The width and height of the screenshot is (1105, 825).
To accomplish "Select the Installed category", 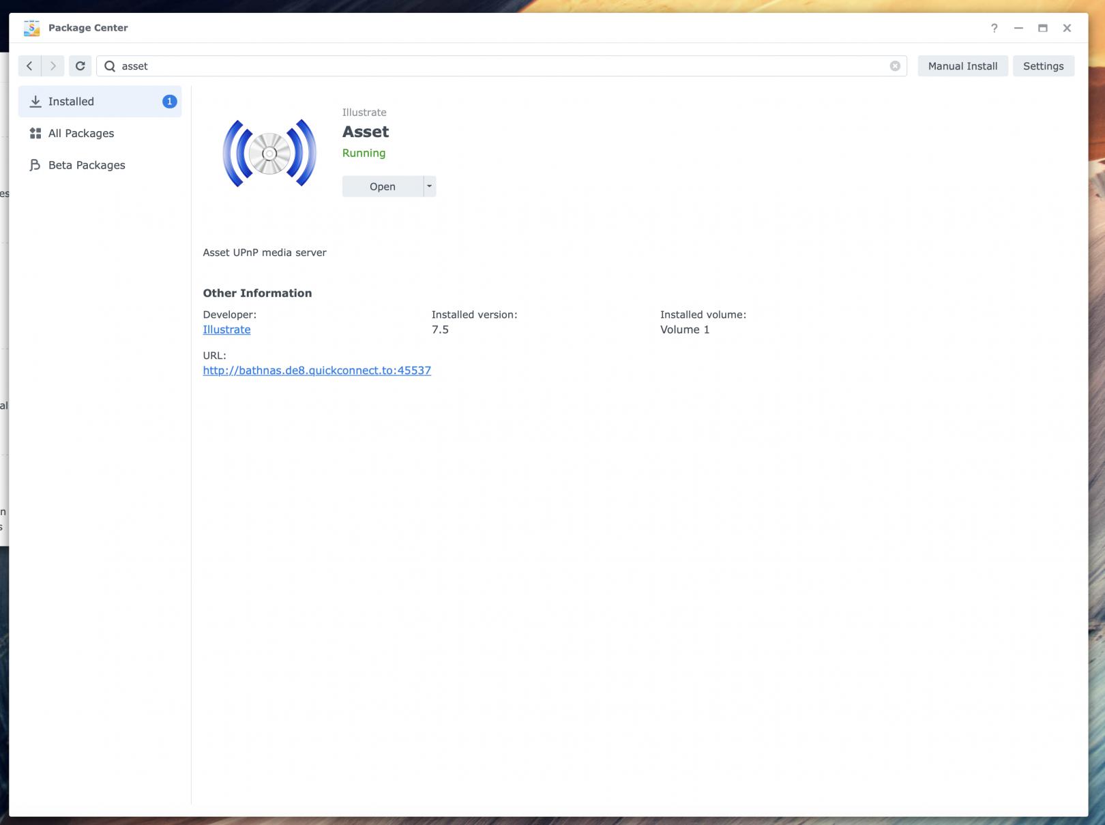I will (x=72, y=102).
